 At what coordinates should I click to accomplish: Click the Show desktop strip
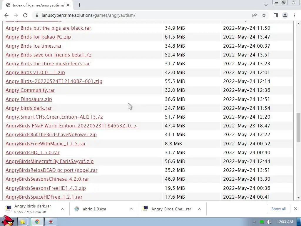(x=299, y=222)
